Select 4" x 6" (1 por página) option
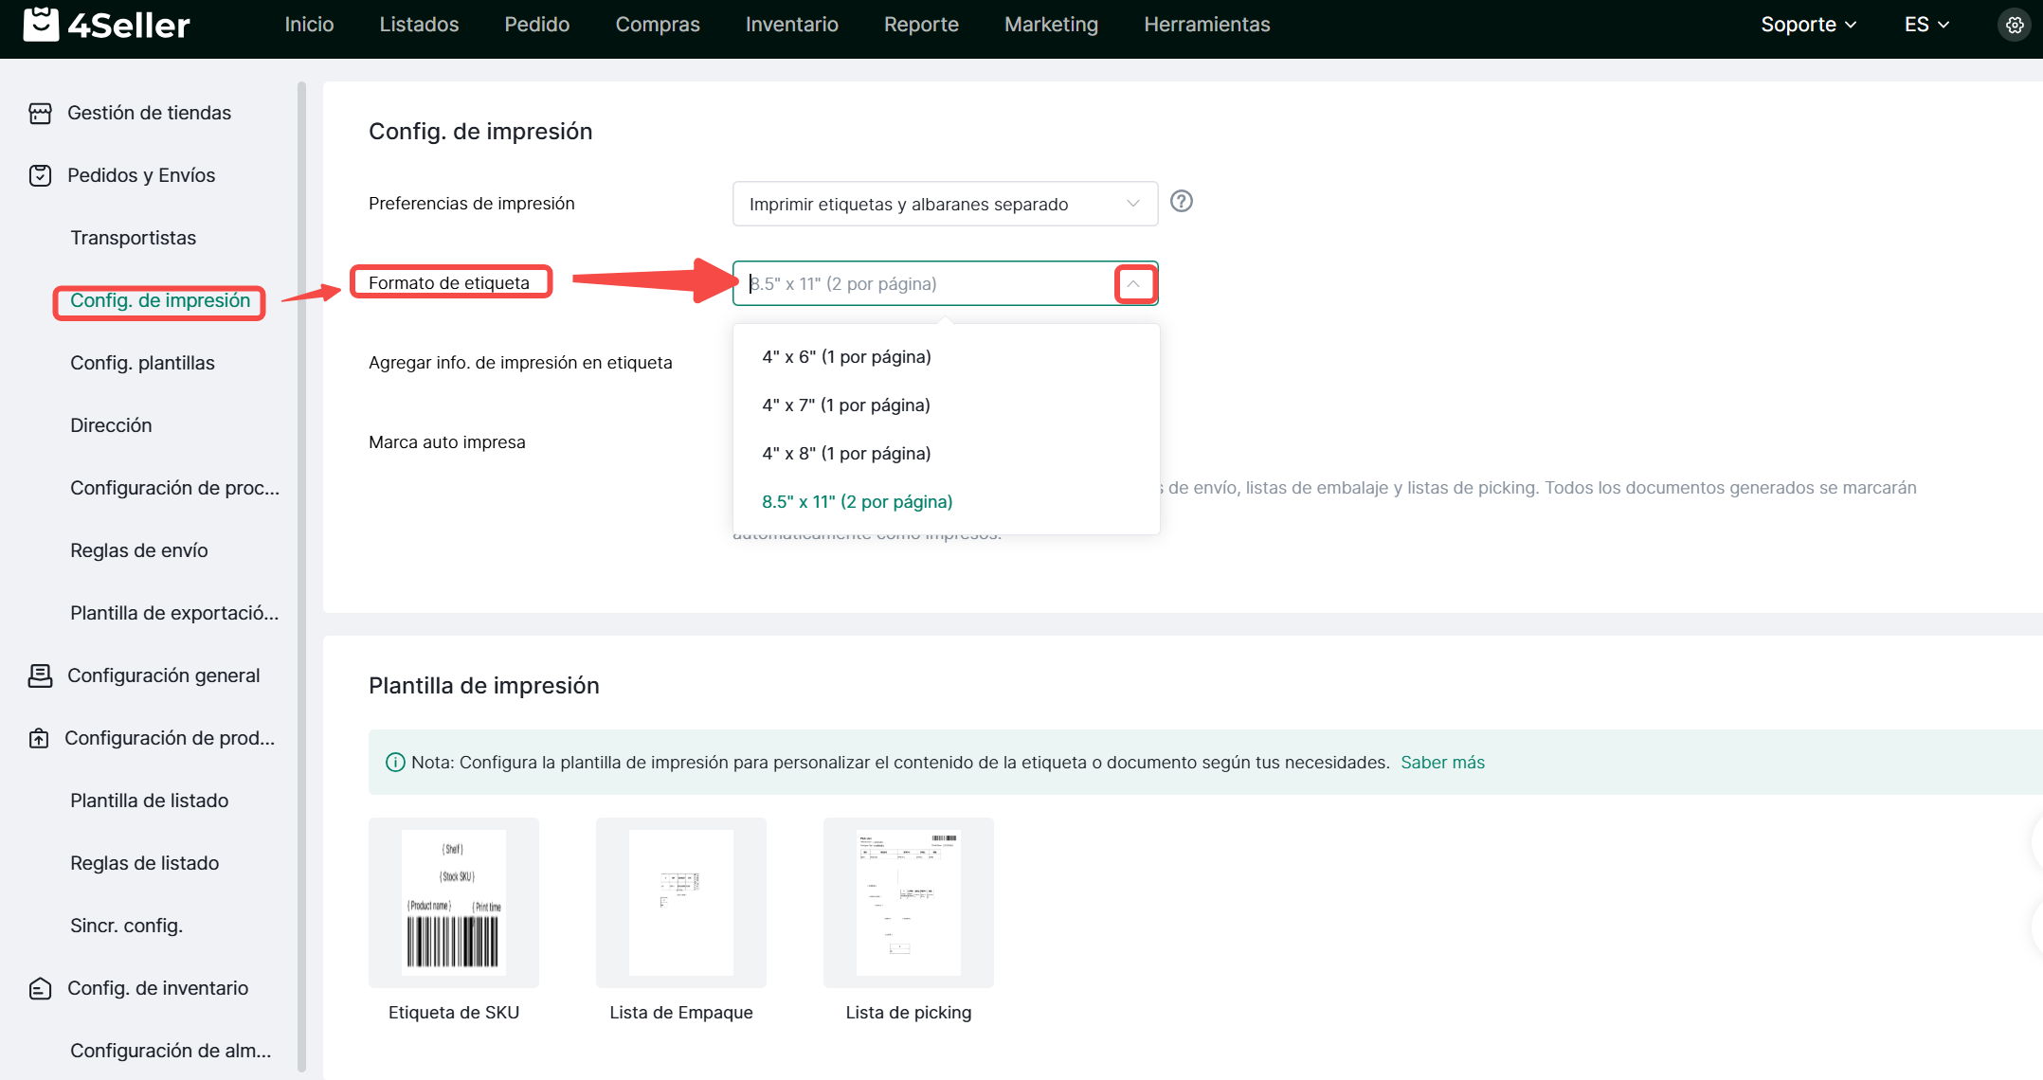 pos(846,357)
